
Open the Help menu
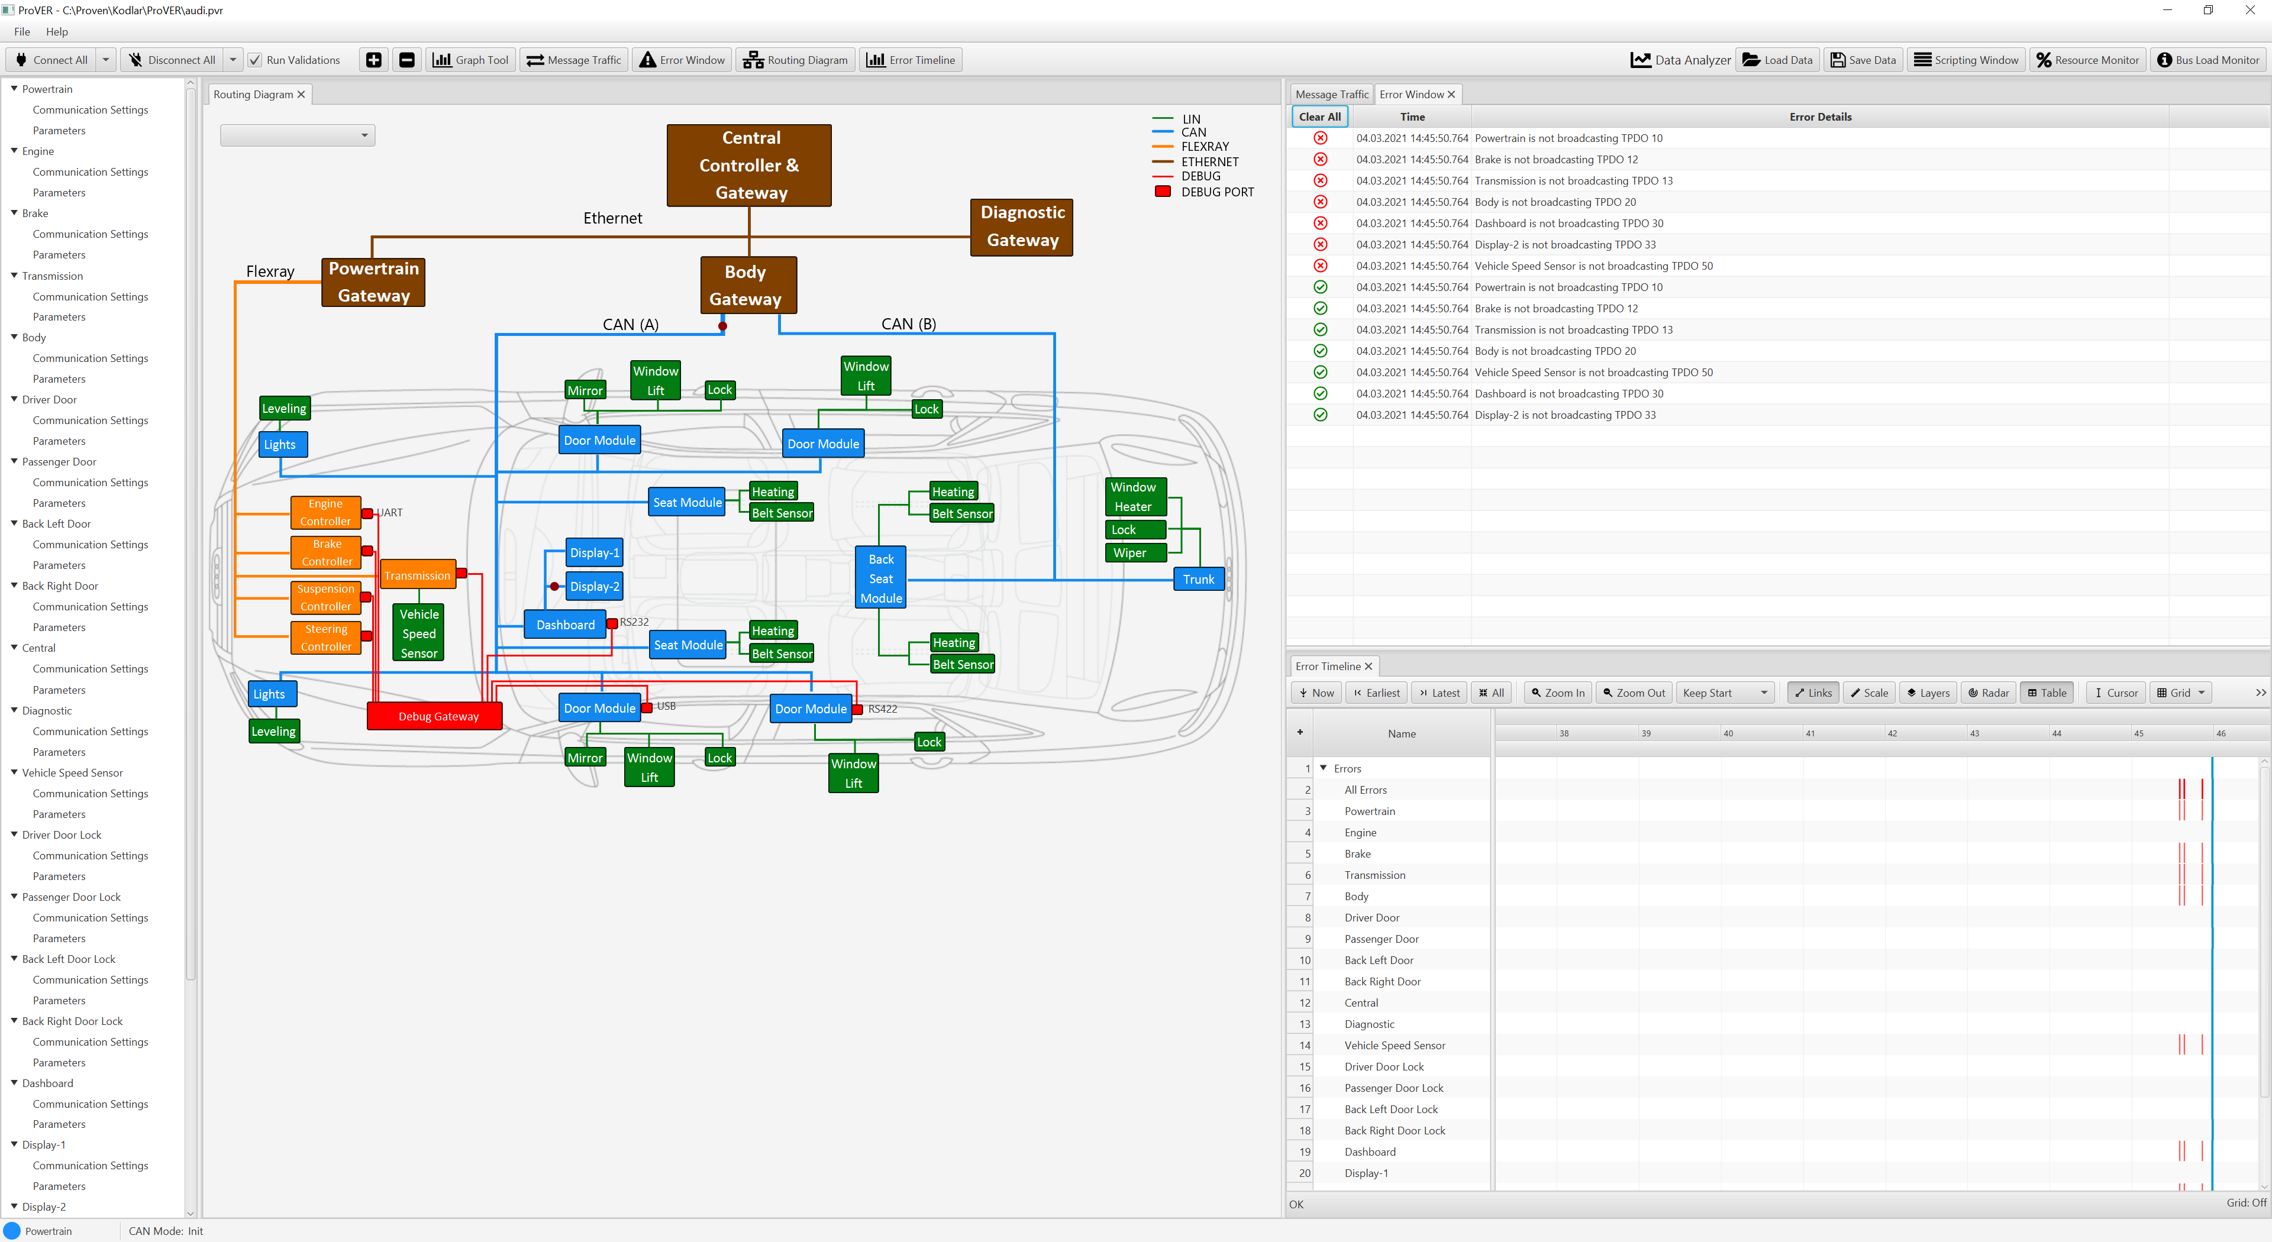coord(56,32)
